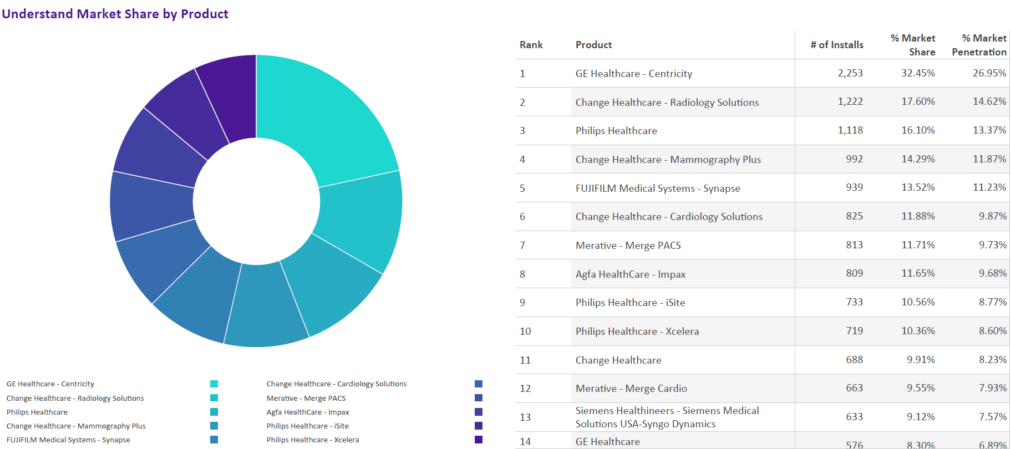Screen dimensions: 1011x449
Task: Click installs value 688
Action: [x=855, y=360]
